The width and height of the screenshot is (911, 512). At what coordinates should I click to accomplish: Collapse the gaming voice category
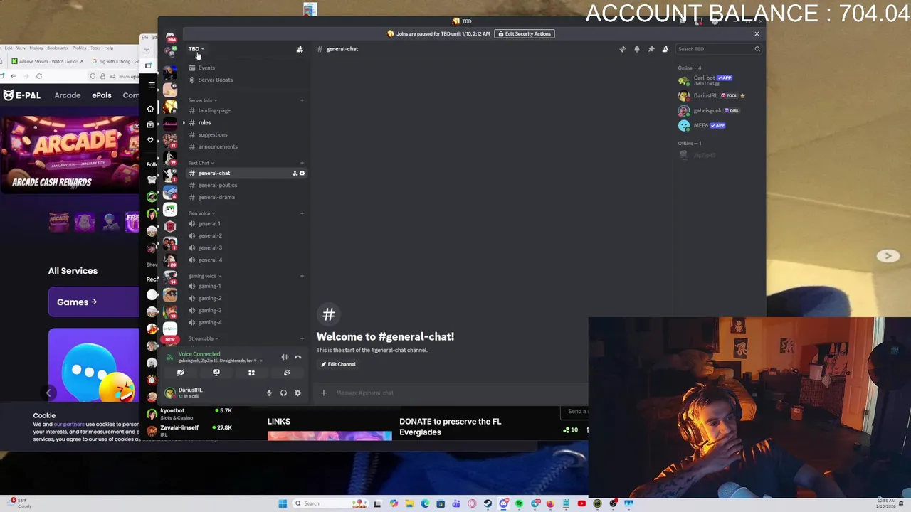point(204,276)
